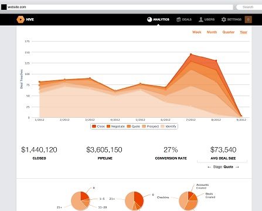Open the Settings tab label

click(234, 19)
